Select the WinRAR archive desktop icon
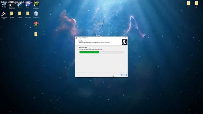The width and height of the screenshot is (203, 114). pos(36,24)
